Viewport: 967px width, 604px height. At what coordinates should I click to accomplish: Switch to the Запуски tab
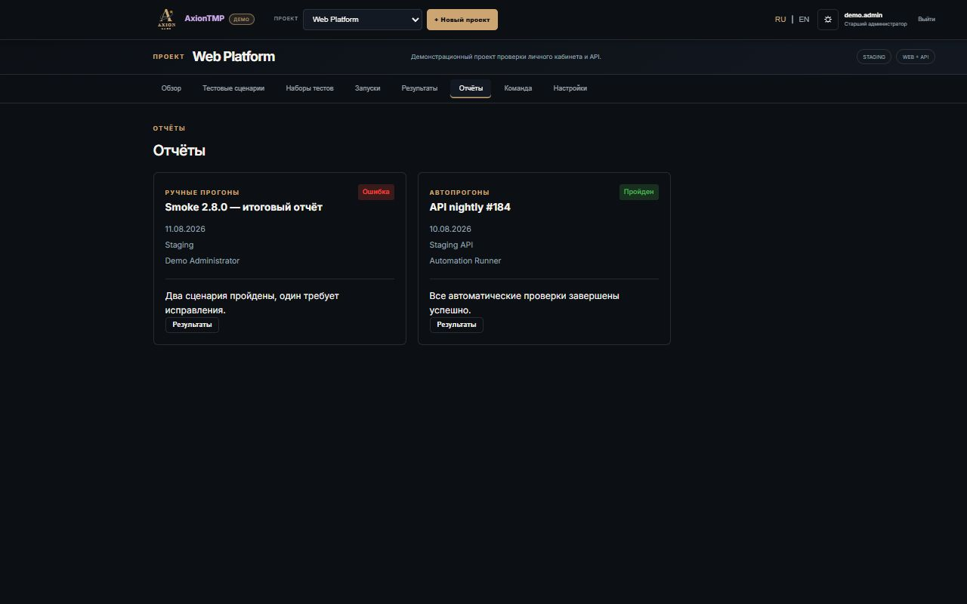[x=368, y=88]
